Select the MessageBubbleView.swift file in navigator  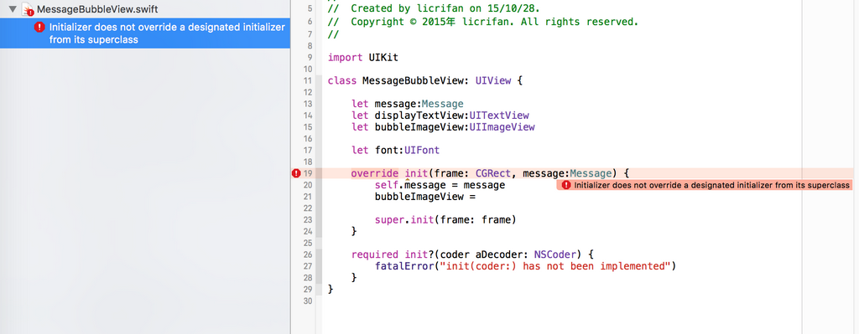pyautogui.click(x=97, y=10)
